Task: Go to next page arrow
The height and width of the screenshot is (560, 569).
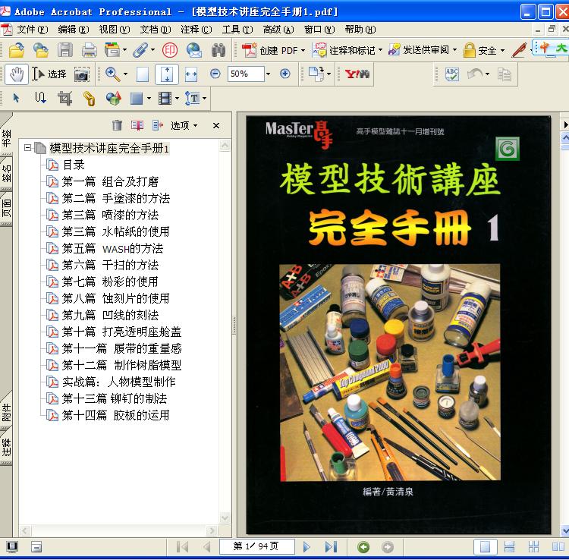Action: click(307, 546)
